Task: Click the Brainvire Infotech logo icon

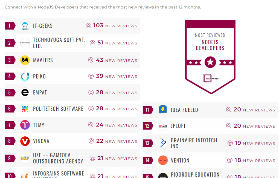Action: click(x=163, y=143)
